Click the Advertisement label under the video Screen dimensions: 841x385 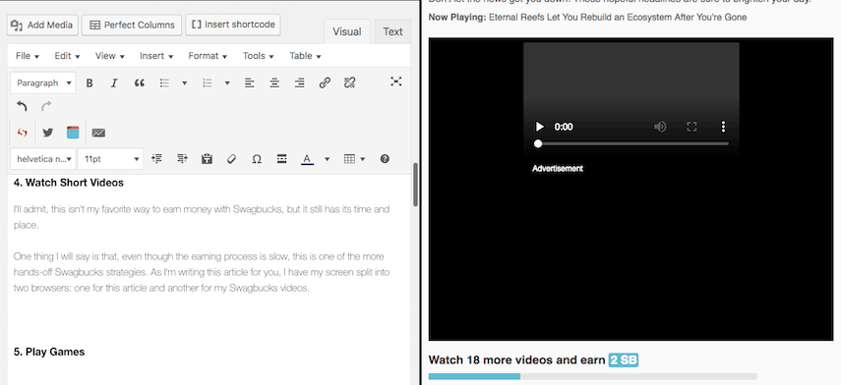point(558,169)
